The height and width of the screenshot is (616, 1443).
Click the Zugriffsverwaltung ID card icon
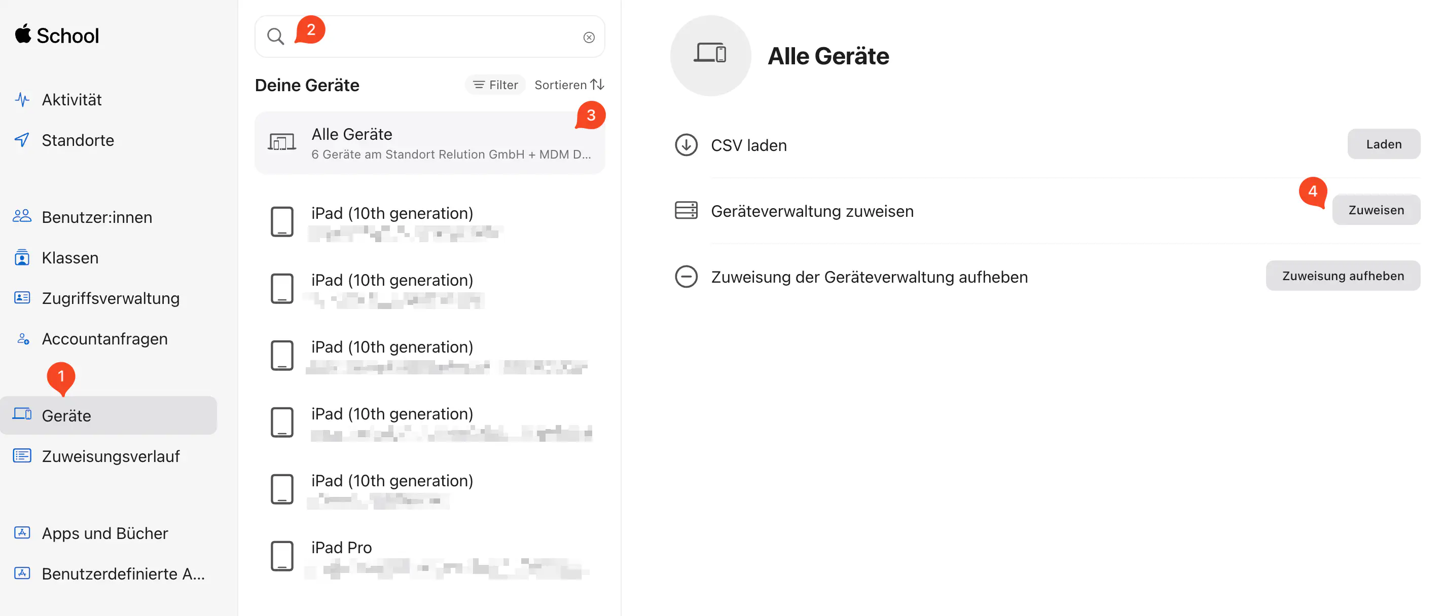pyautogui.click(x=22, y=298)
